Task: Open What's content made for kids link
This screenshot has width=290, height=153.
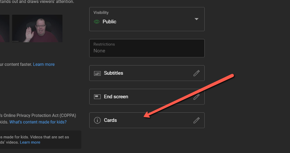Action: [38, 122]
